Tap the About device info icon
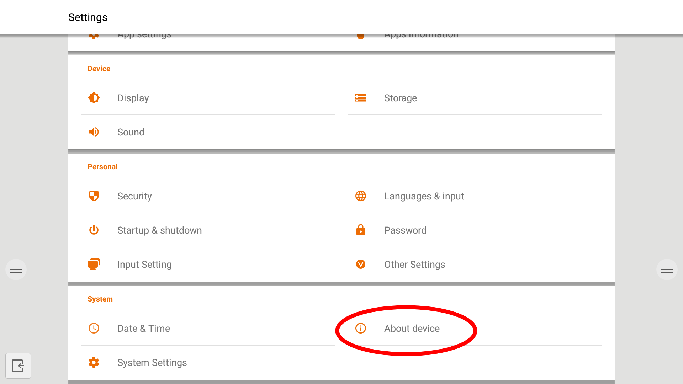 point(360,328)
